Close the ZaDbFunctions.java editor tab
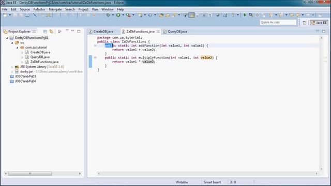The width and height of the screenshot is (331, 186). coord(158,32)
